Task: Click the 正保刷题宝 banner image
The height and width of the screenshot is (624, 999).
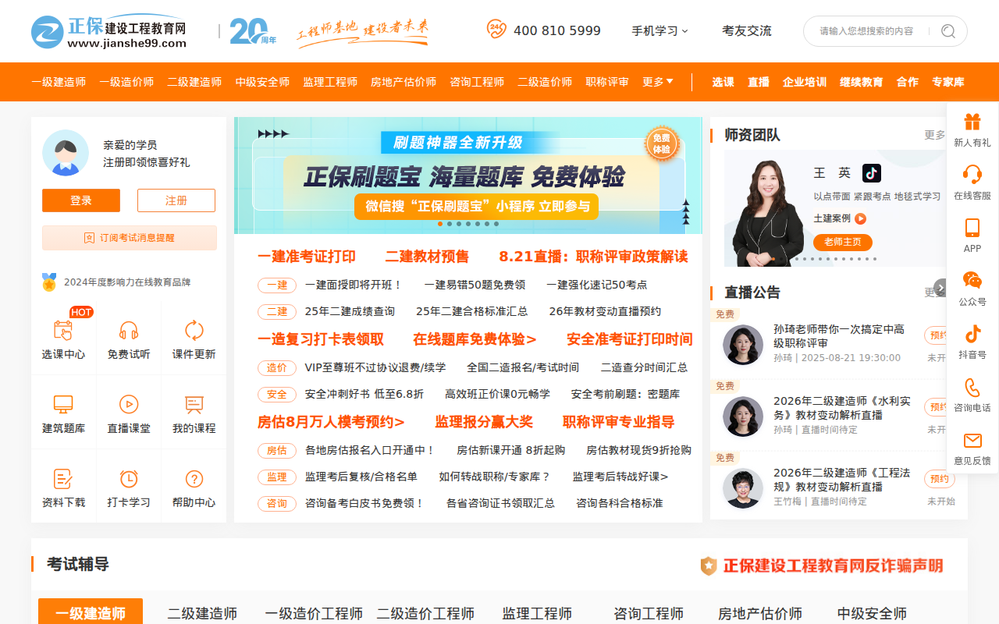Action: tap(468, 175)
